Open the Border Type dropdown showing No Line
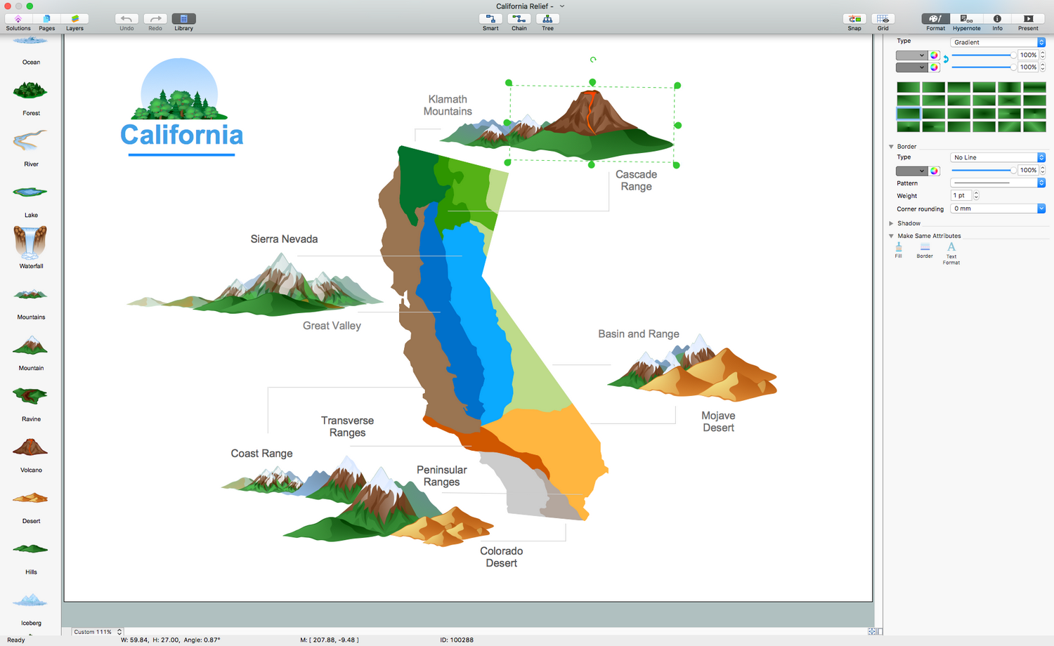 tap(998, 157)
